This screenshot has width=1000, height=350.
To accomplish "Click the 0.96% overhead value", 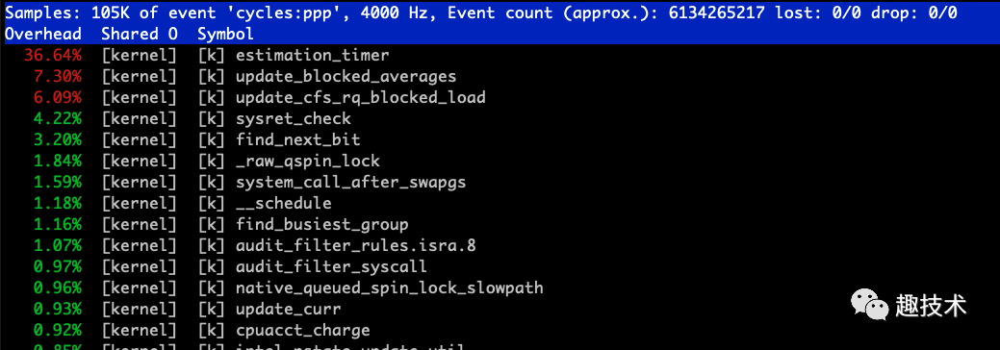I will tap(58, 288).
